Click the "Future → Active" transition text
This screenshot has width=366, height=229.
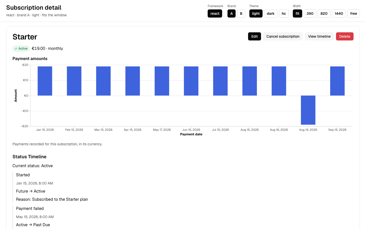[x=30, y=191]
